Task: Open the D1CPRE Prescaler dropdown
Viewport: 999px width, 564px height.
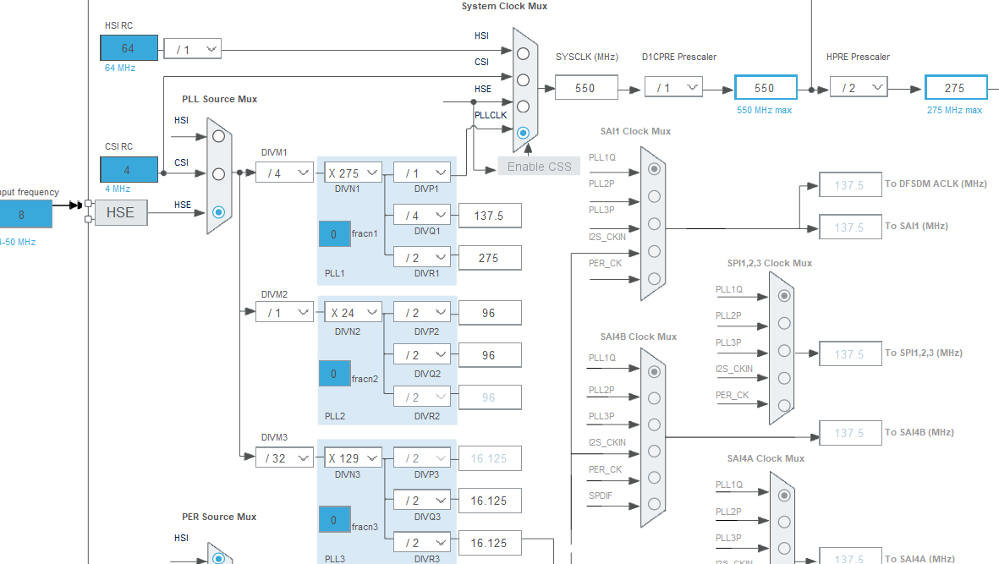Action: pos(674,86)
